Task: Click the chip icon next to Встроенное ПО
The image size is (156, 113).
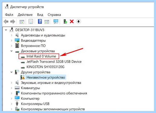Action: (x=17, y=46)
